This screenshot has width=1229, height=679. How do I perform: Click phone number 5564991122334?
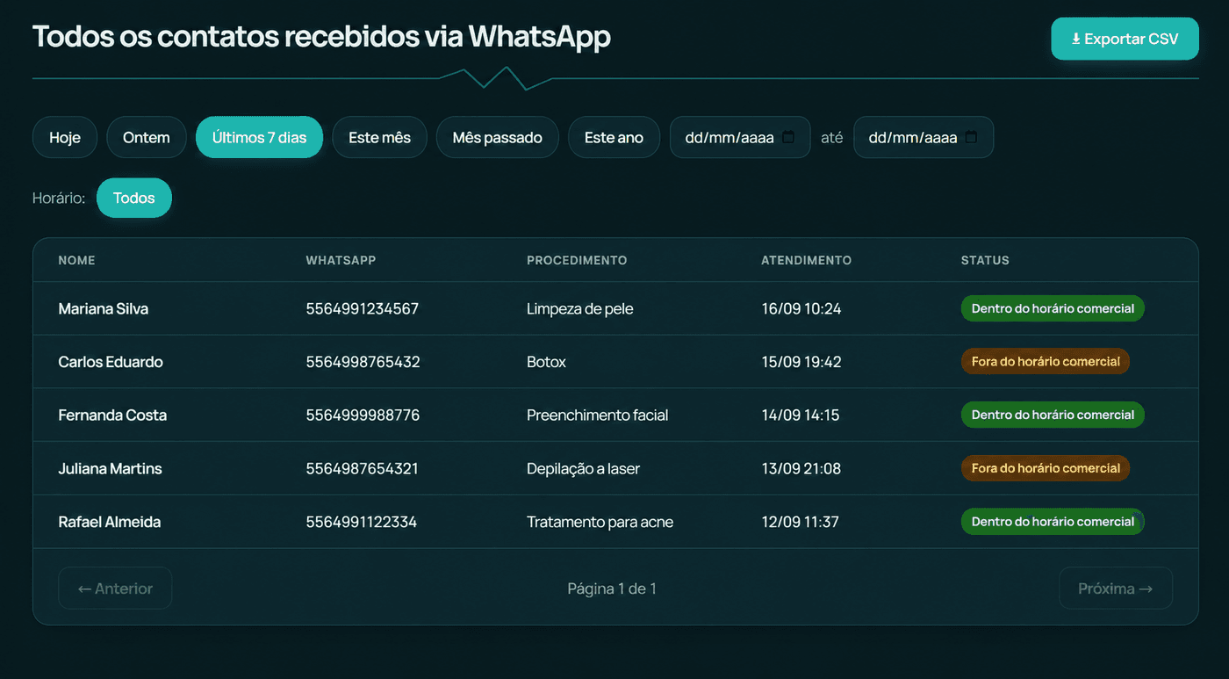click(x=362, y=522)
